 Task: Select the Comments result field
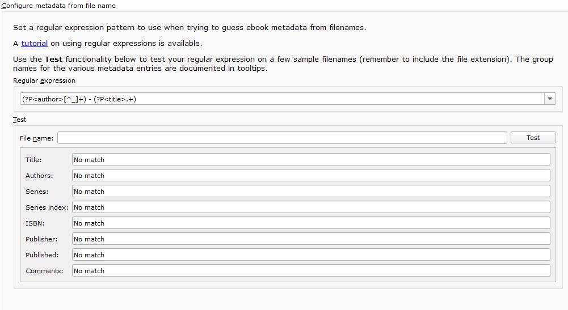click(311, 271)
